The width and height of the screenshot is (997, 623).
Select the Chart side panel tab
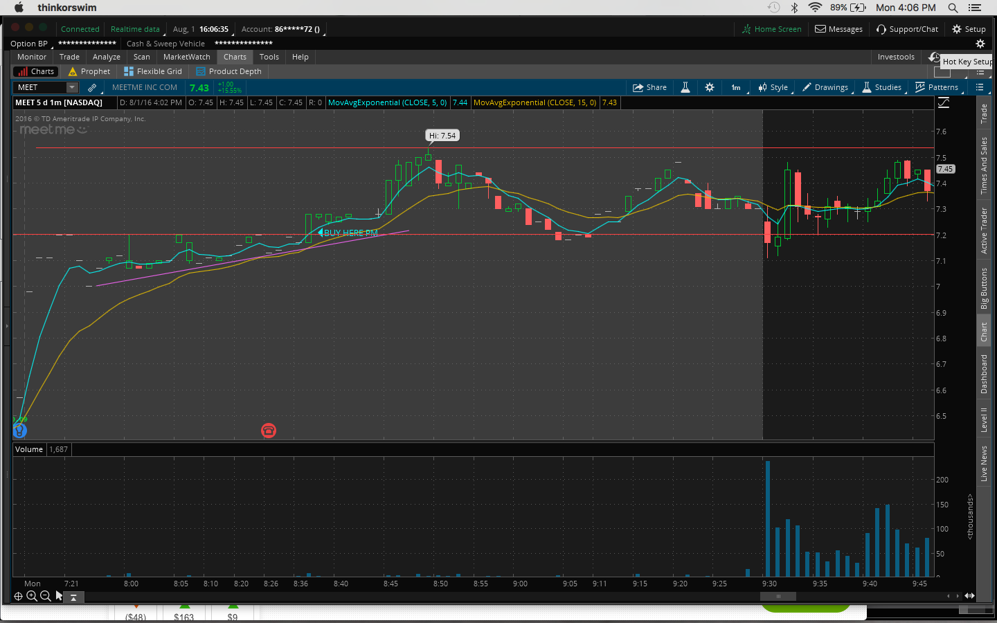984,332
